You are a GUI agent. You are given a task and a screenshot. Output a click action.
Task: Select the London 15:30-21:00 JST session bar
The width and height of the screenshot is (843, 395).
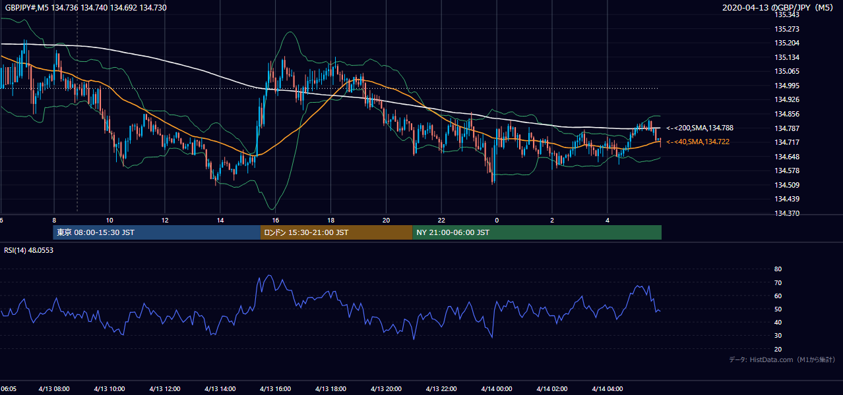point(336,232)
